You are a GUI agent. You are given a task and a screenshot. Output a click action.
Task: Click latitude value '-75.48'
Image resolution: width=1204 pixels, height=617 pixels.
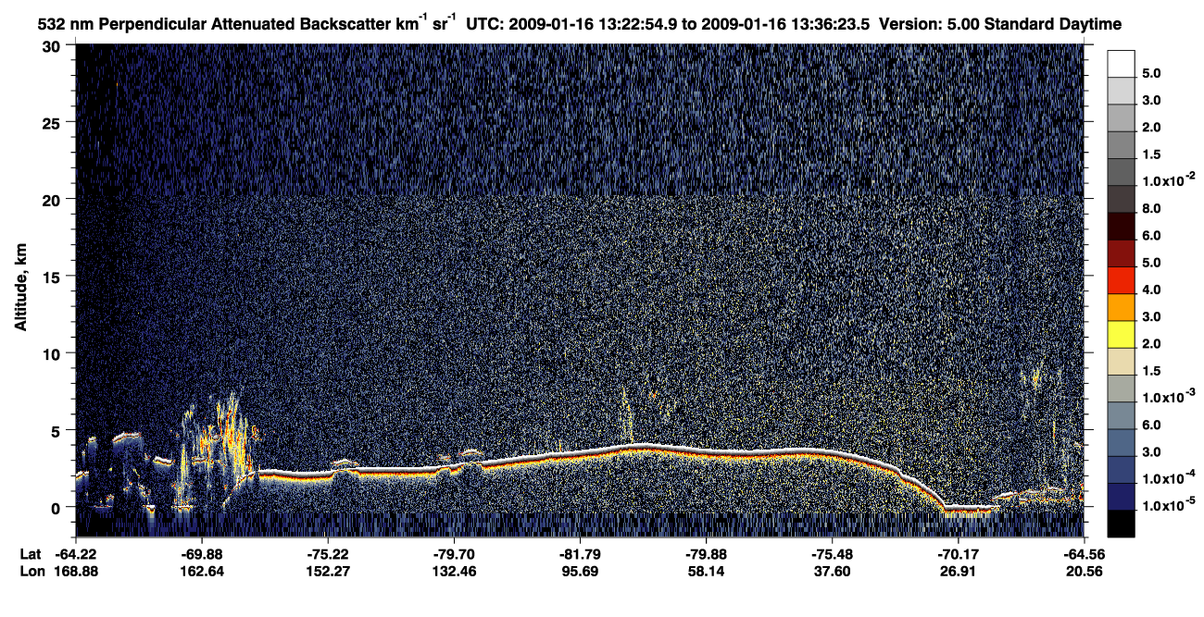point(833,554)
